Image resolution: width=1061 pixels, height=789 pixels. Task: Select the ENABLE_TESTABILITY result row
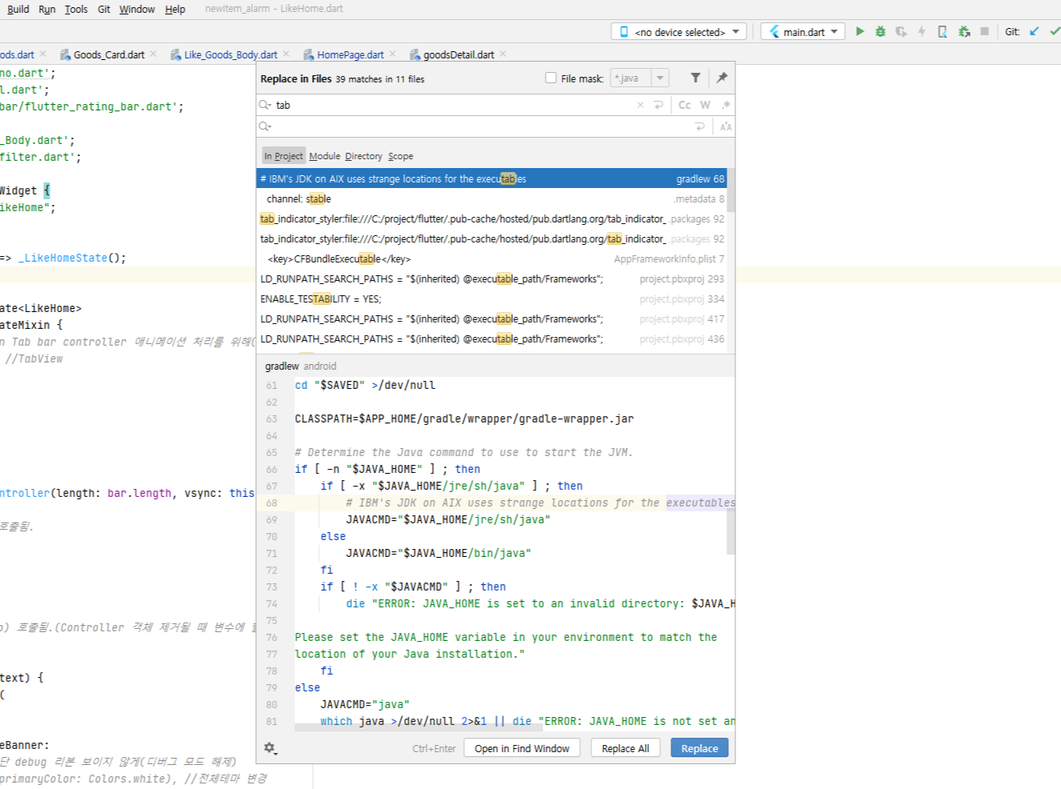[491, 298]
